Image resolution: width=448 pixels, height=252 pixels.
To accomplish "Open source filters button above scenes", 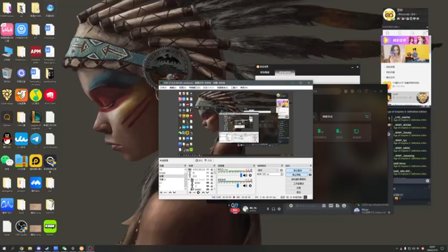I will click(208, 161).
